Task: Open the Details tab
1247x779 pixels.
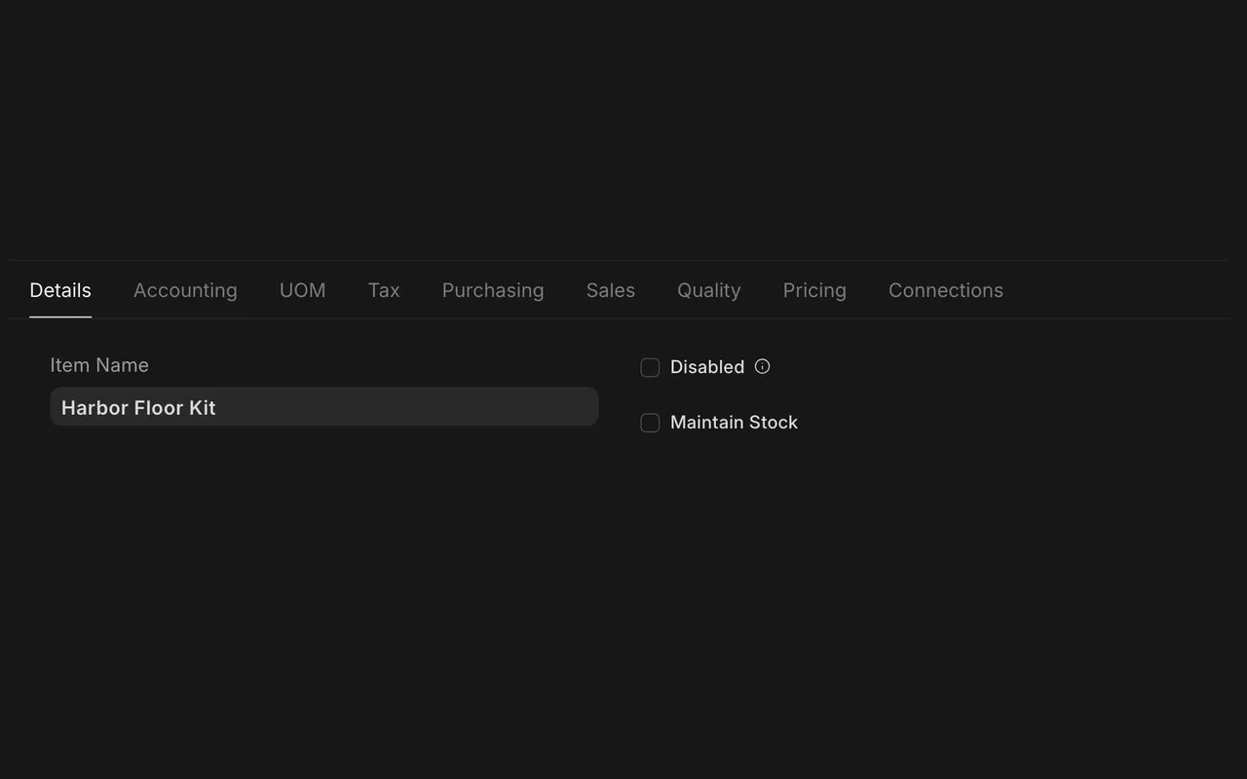Action: pyautogui.click(x=60, y=290)
